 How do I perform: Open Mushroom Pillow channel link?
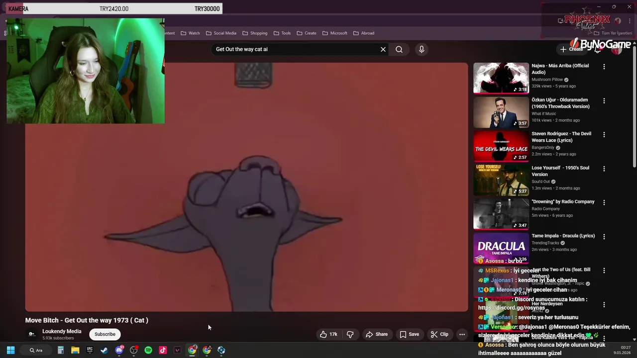(x=547, y=80)
